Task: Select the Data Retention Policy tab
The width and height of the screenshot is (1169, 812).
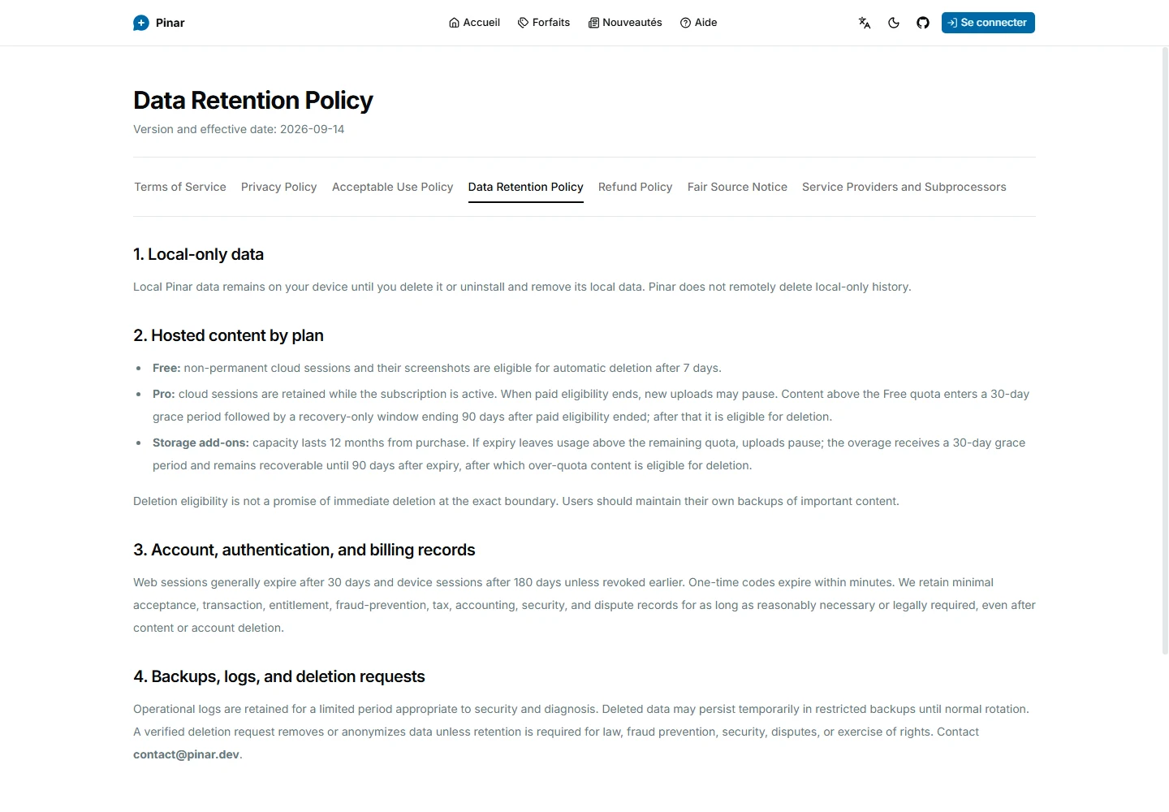Action: (526, 187)
